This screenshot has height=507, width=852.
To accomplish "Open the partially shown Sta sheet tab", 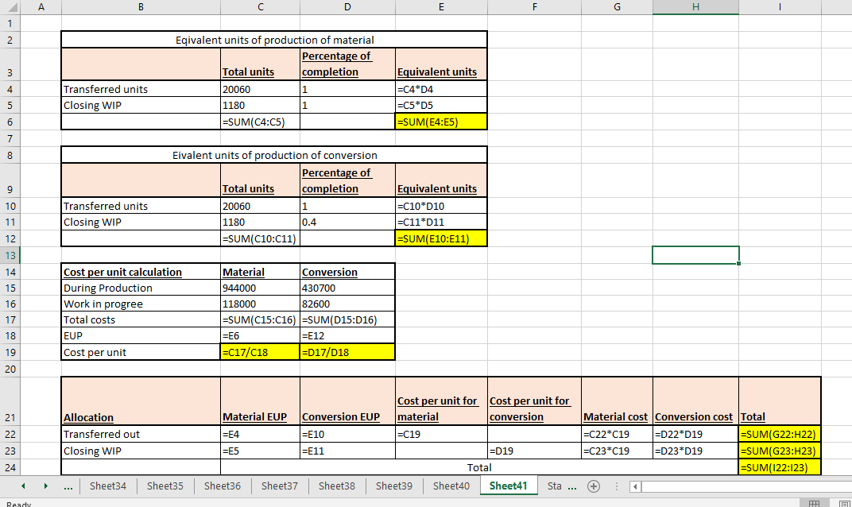I will [x=554, y=486].
